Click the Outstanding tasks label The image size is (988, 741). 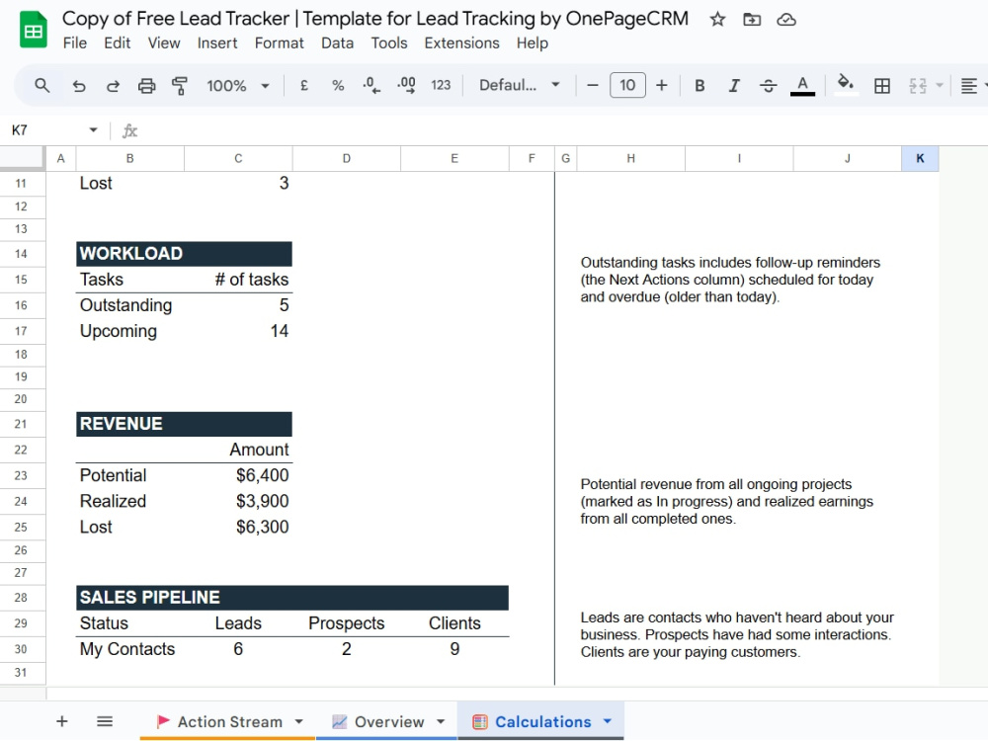coord(125,305)
